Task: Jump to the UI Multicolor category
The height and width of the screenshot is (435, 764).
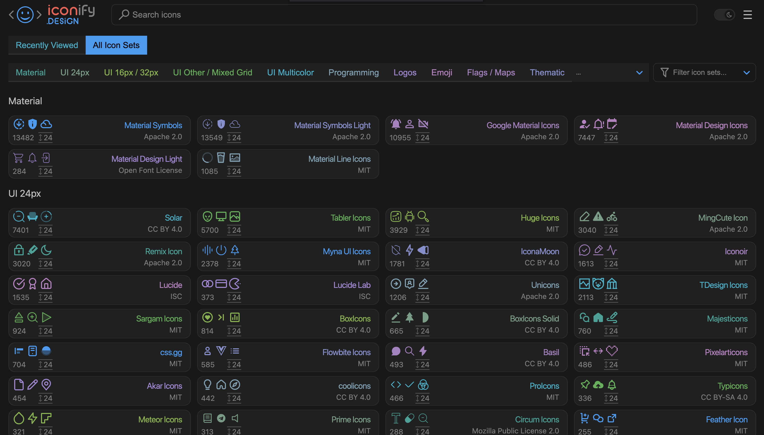Action: [x=290, y=72]
